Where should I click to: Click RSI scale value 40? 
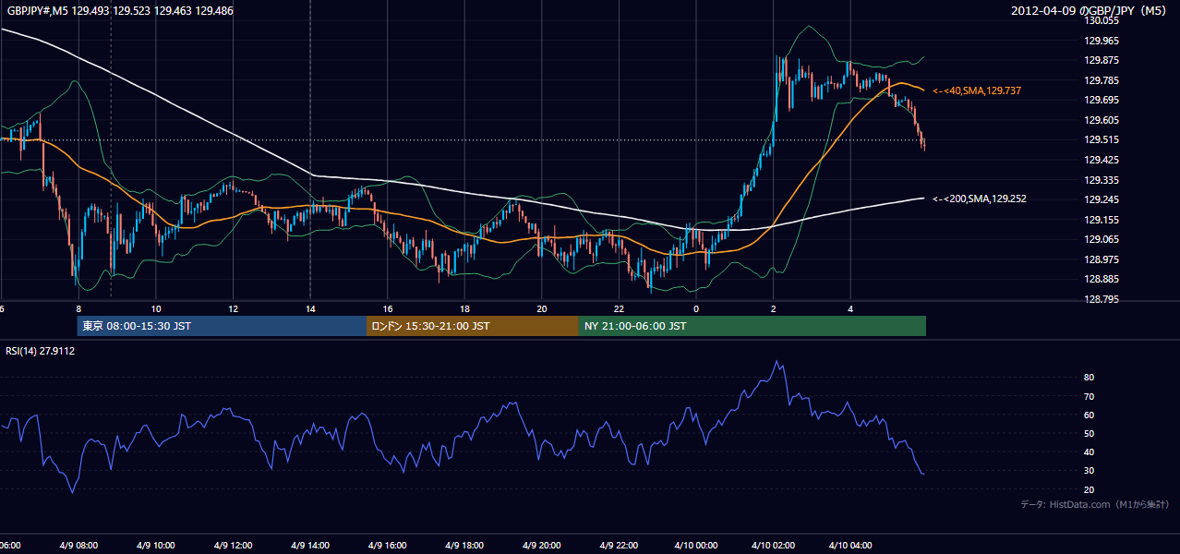[1089, 452]
